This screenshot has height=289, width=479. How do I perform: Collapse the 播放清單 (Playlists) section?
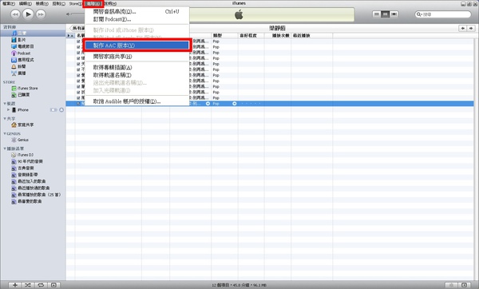tap(5, 148)
